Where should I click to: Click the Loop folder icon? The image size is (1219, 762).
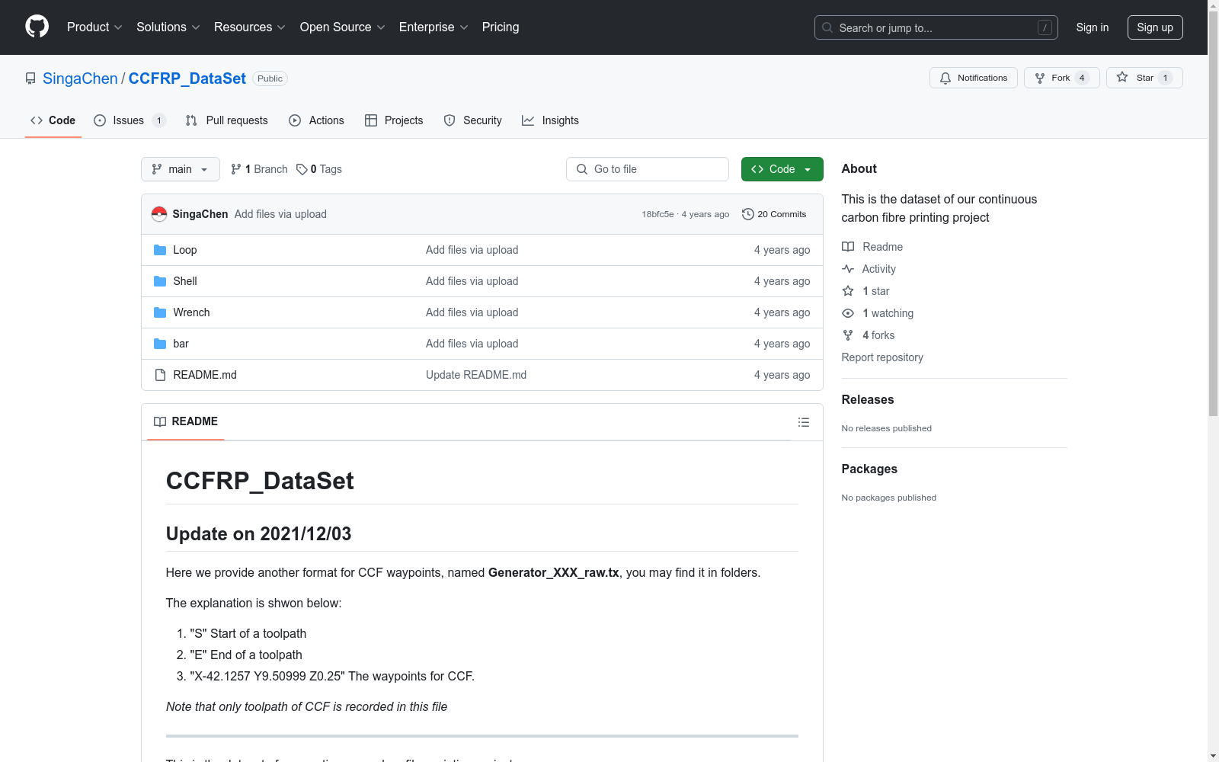[160, 250]
